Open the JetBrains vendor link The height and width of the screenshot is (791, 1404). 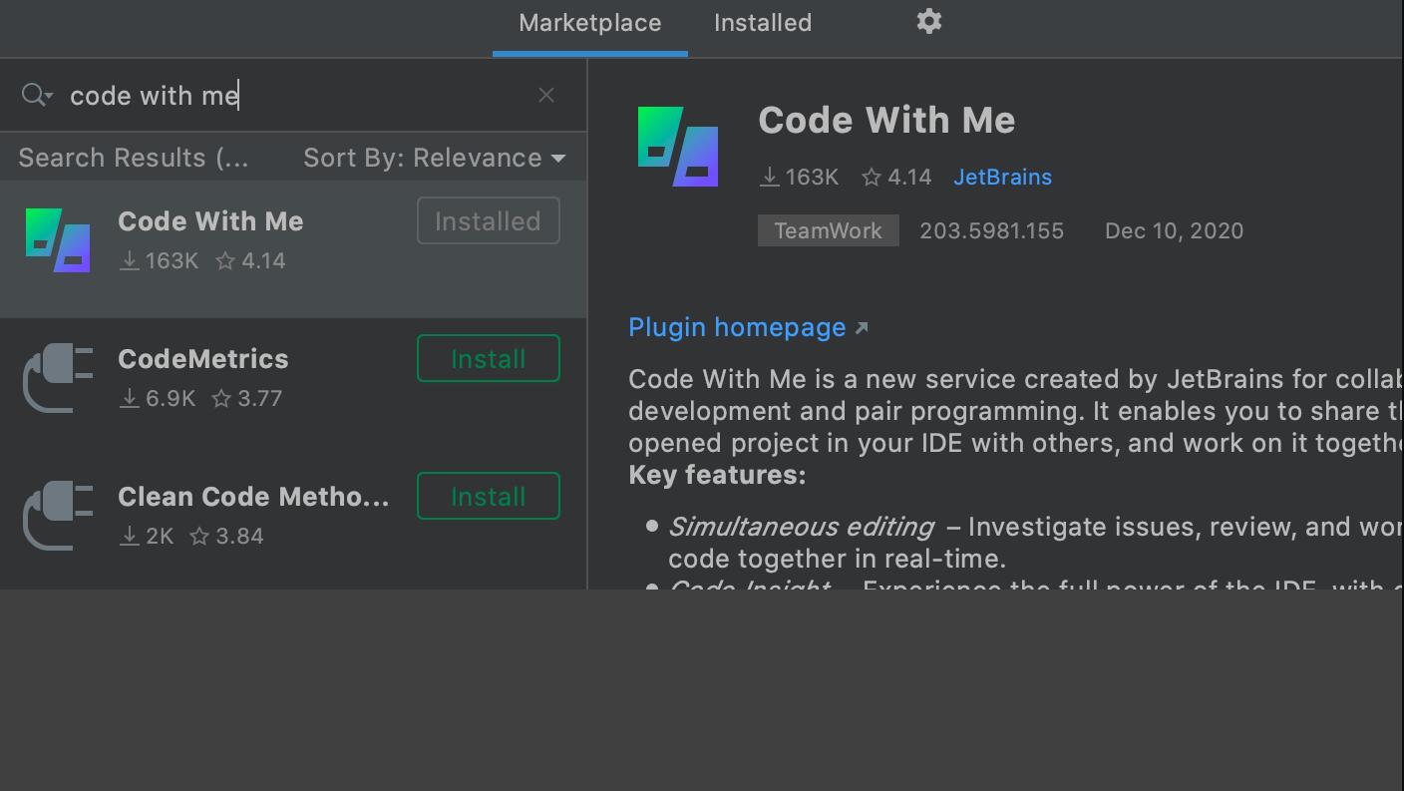(1002, 177)
